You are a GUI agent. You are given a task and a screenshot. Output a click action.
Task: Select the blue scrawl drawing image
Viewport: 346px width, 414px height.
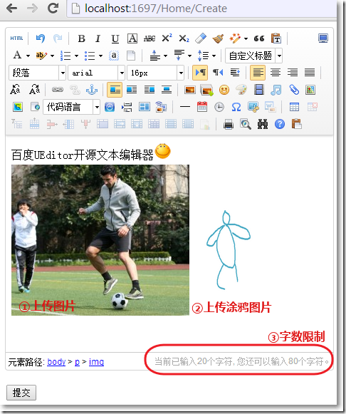229,249
